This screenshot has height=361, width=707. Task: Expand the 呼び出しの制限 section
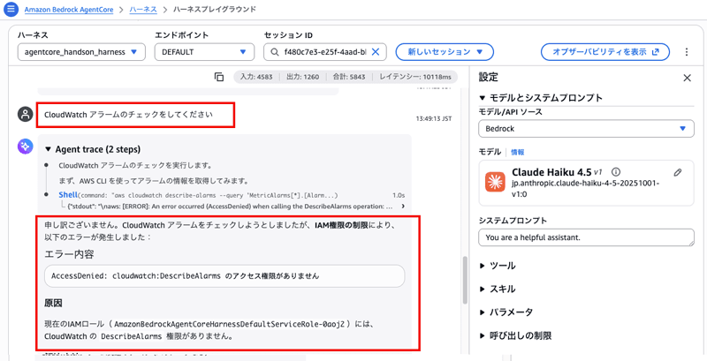[516, 335]
